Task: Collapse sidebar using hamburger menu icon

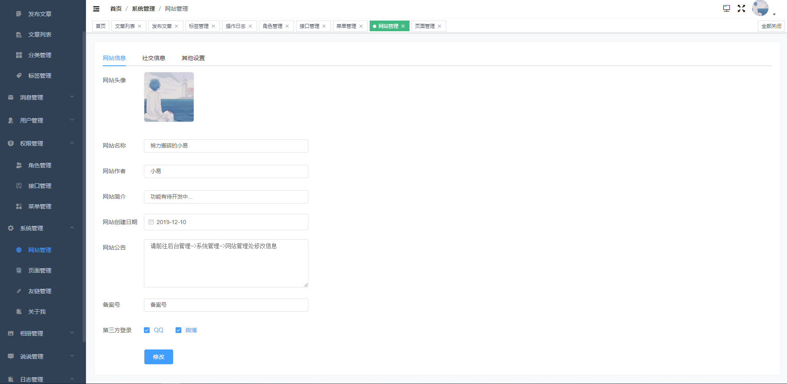Action: coord(96,9)
